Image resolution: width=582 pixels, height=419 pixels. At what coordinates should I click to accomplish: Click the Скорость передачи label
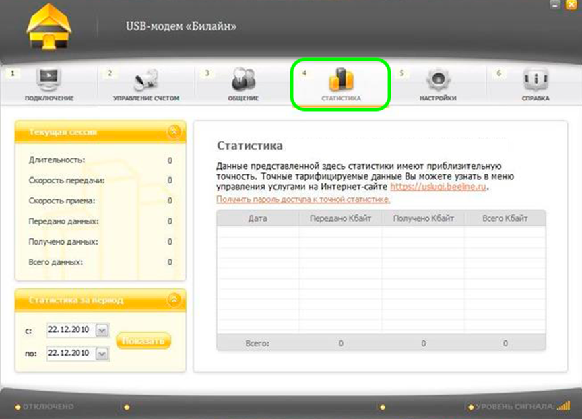(67, 181)
